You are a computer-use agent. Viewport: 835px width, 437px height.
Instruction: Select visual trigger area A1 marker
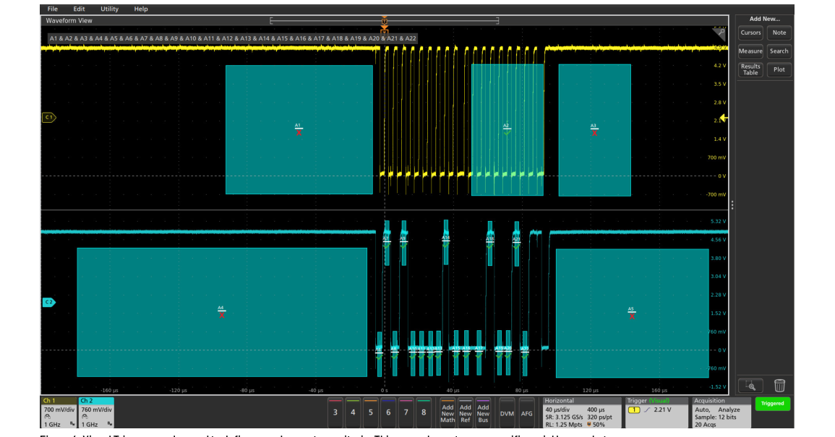coord(298,129)
